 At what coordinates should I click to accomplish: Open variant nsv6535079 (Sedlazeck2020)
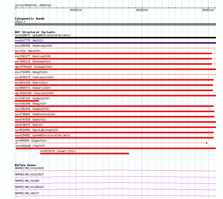[x=35, y=77]
